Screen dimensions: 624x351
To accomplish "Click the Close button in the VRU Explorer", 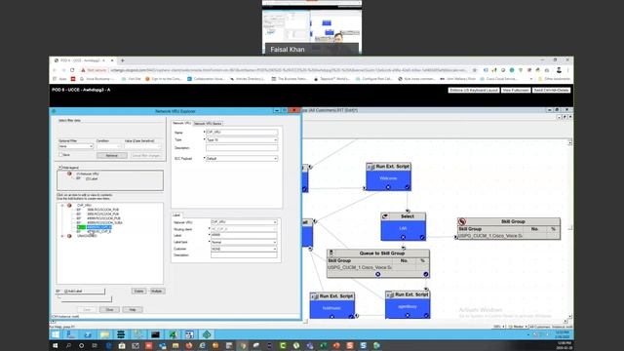I will coord(109,310).
